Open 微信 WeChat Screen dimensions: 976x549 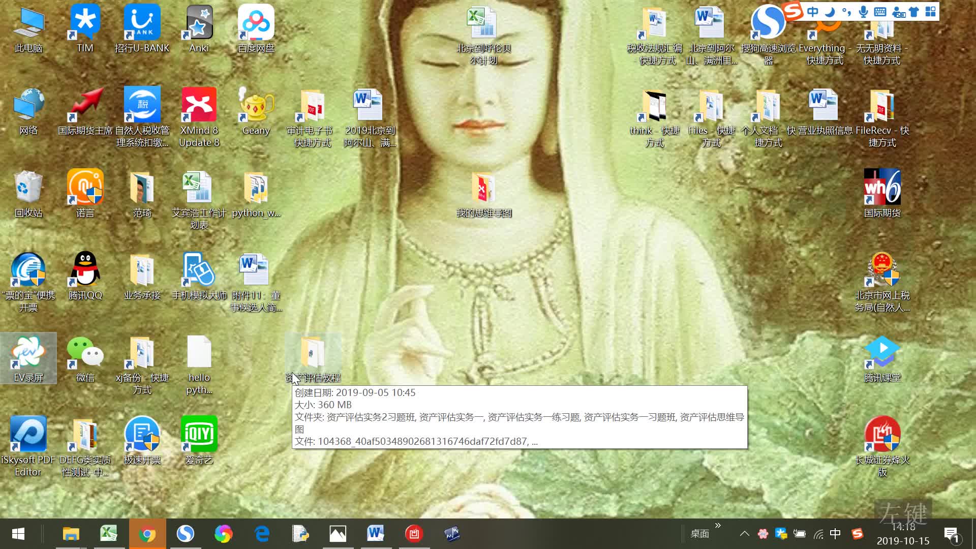point(85,352)
